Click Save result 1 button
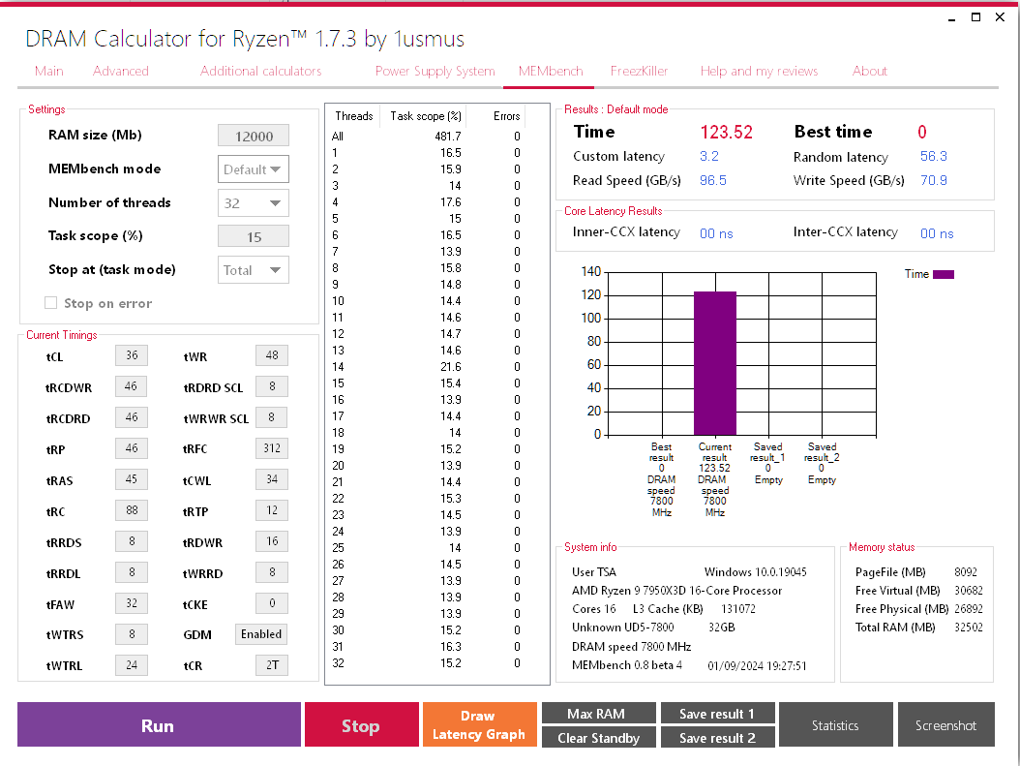The height and width of the screenshot is (766, 1020). 717,714
